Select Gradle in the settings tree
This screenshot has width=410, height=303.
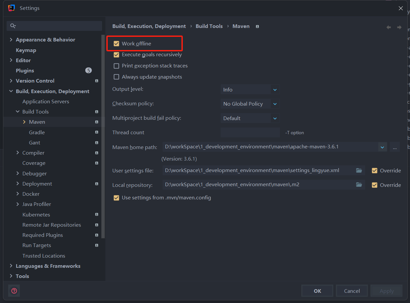[37, 132]
